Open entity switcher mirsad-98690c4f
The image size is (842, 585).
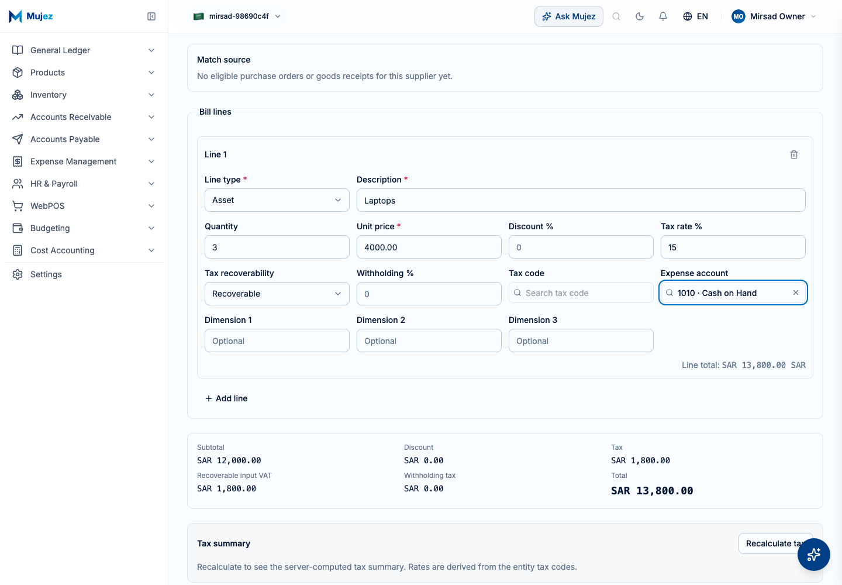(237, 16)
